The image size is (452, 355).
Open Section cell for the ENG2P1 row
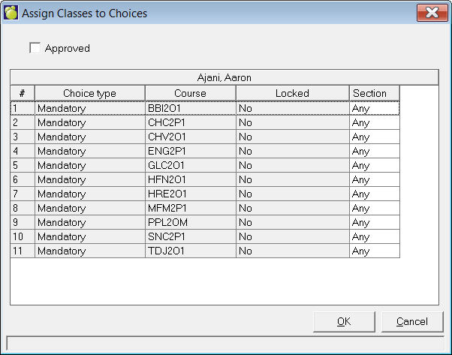374,151
